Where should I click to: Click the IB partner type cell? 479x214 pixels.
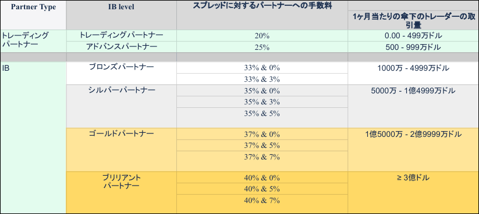tap(33, 137)
